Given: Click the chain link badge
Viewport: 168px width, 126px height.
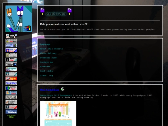Looking at the screenshot, I should [x=11, y=102].
